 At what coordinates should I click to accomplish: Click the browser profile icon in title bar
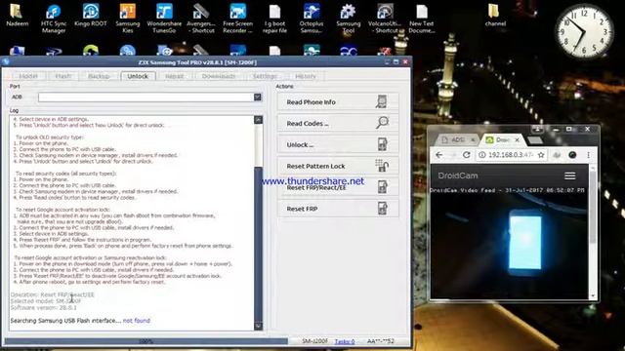[x=537, y=129]
